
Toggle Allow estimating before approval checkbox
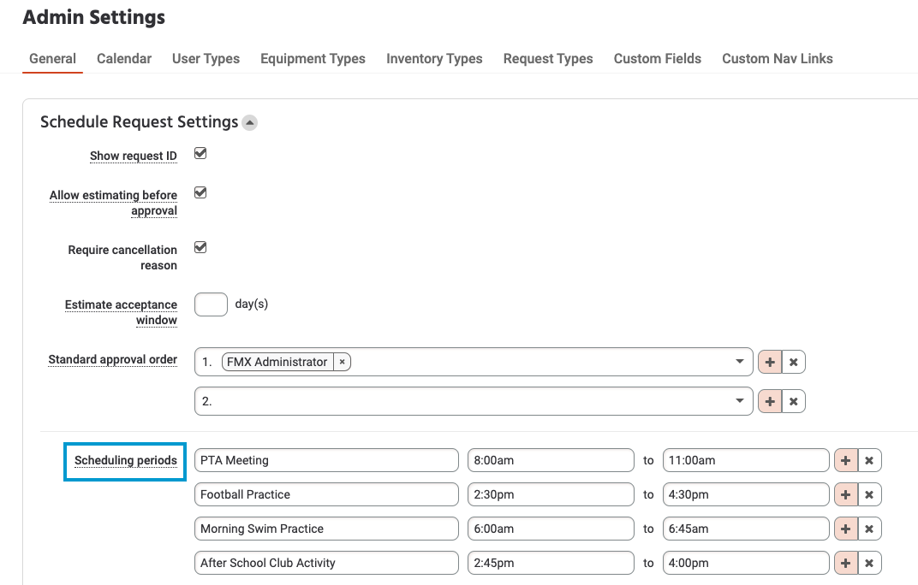point(200,193)
